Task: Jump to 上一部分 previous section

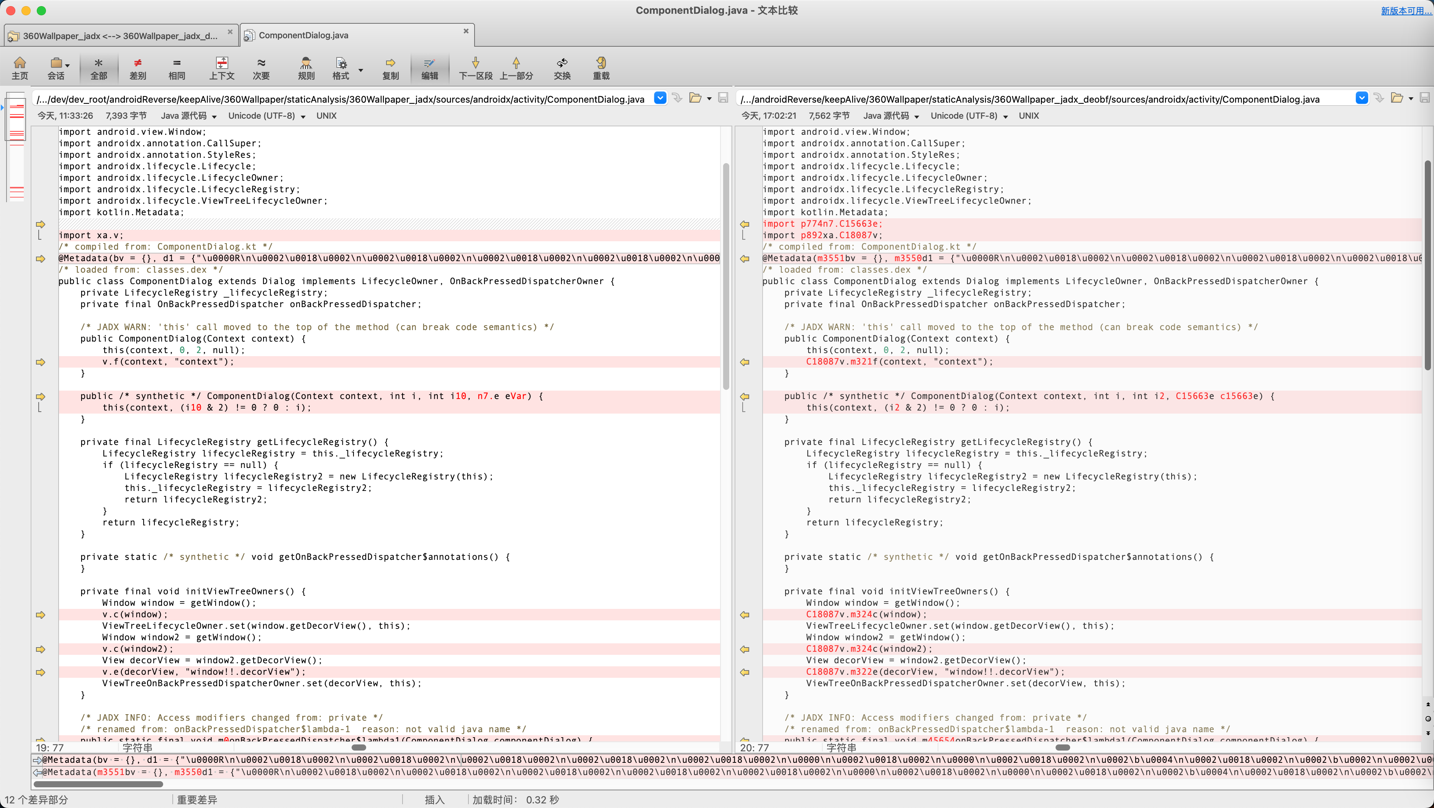Action: click(516, 68)
